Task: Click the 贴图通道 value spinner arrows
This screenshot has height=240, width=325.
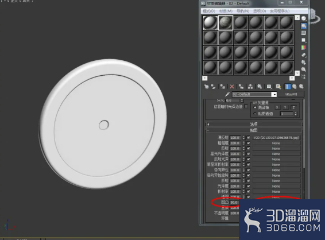Action: [x=296, y=114]
